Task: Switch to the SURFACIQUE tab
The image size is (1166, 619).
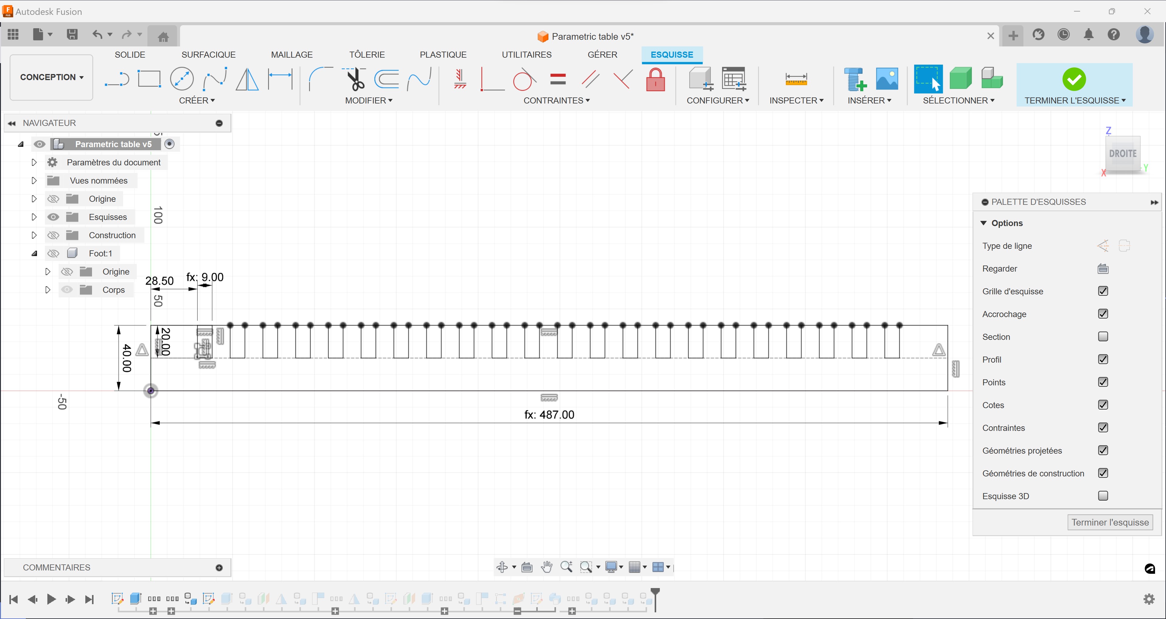Action: coord(209,55)
